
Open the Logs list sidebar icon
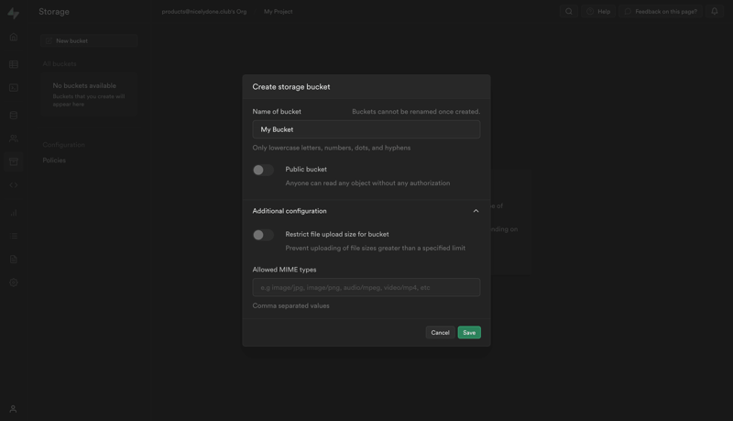(14, 236)
